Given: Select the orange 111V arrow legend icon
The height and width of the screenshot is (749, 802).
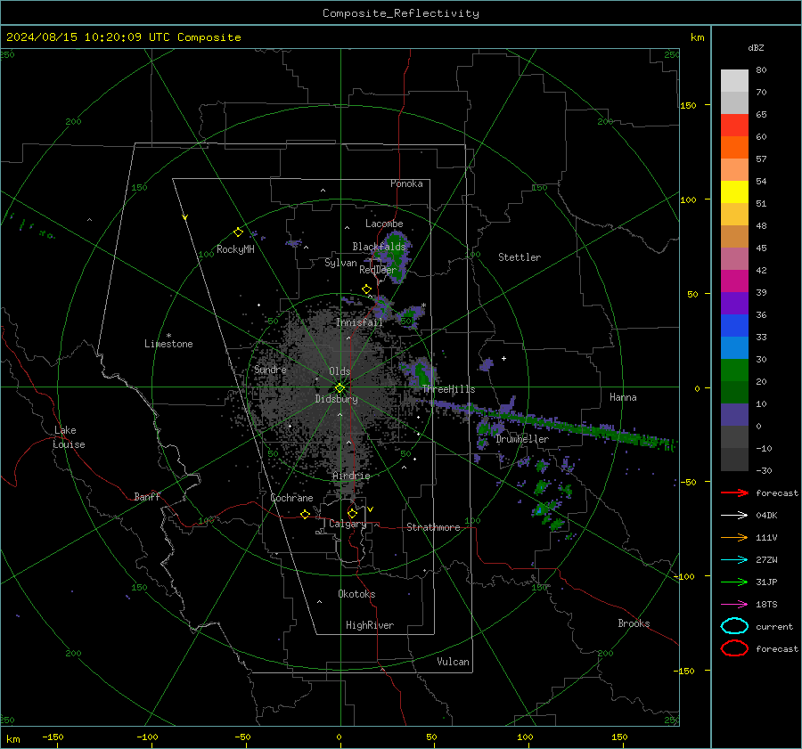Looking at the screenshot, I should tap(734, 537).
